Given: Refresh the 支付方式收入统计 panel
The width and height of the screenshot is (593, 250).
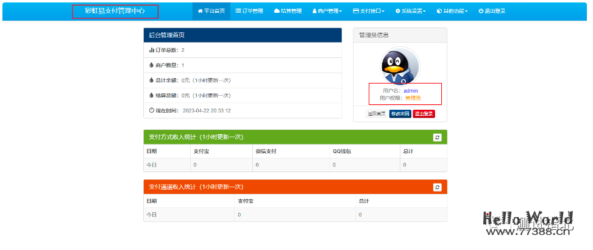Looking at the screenshot, I should coord(438,137).
